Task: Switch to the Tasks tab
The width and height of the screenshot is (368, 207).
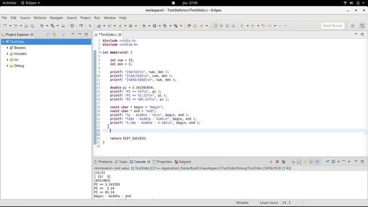Action: (x=121, y=162)
